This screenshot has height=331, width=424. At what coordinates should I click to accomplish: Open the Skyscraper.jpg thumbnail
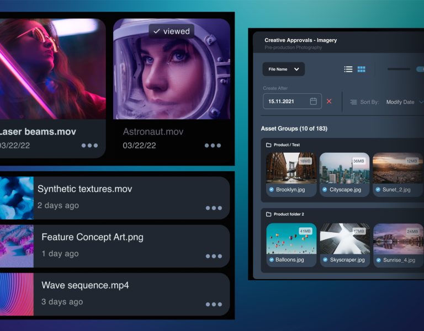coord(345,238)
